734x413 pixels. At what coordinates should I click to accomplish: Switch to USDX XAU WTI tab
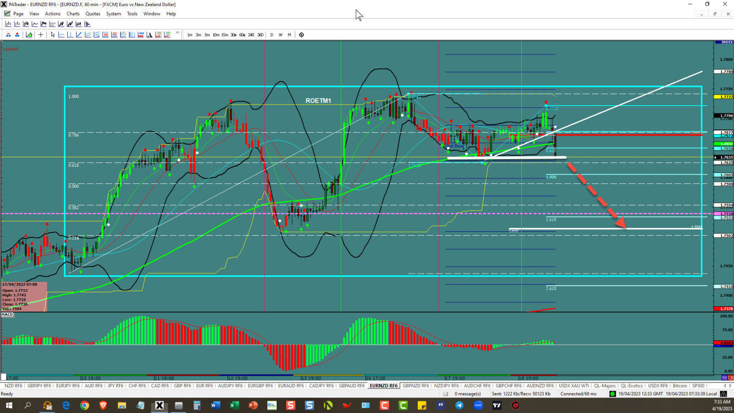(x=574, y=385)
